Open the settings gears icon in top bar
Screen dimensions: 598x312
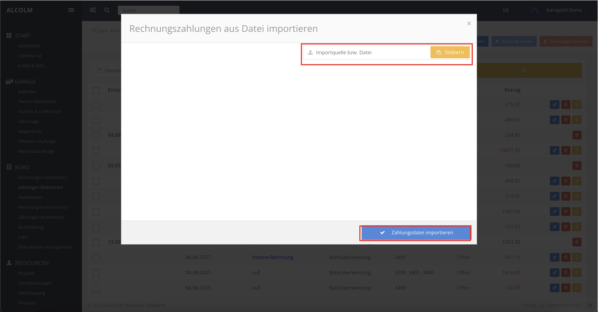[x=93, y=10]
